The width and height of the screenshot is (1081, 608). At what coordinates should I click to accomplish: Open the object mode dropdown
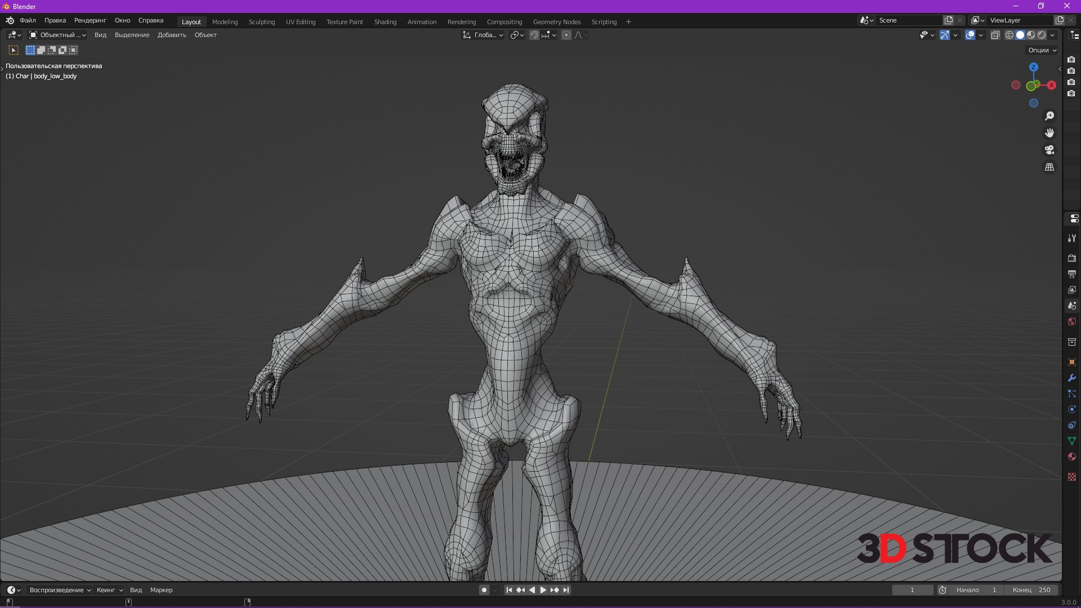pyautogui.click(x=57, y=35)
